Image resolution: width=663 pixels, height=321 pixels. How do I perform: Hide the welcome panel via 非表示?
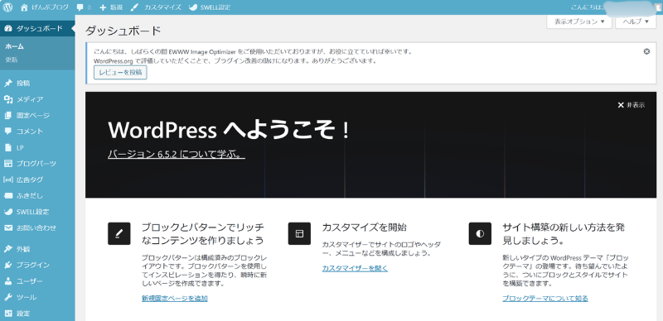632,105
